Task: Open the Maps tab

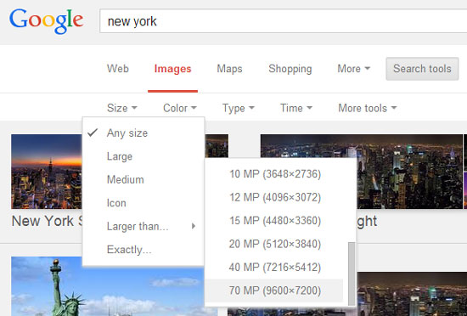Action: click(229, 69)
